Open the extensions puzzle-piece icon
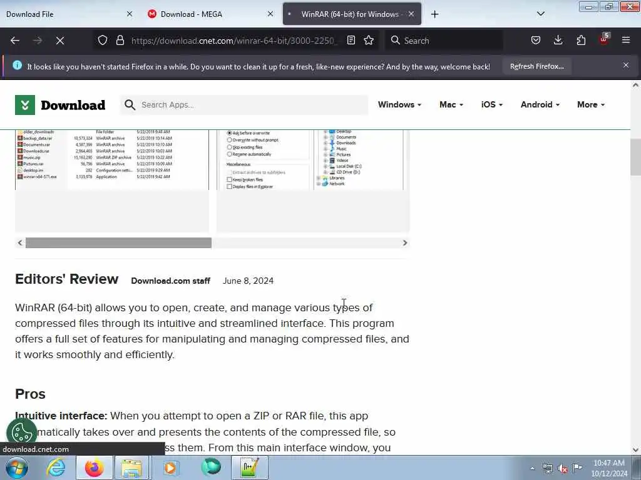This screenshot has width=641, height=480. coord(581,41)
